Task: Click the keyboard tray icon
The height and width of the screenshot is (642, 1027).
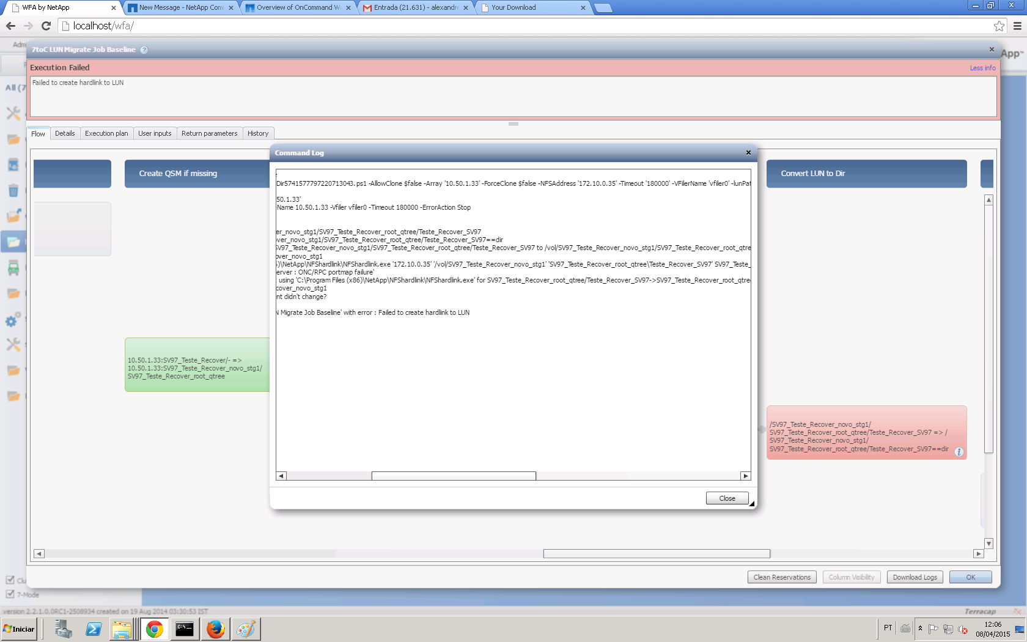Action: (x=905, y=629)
